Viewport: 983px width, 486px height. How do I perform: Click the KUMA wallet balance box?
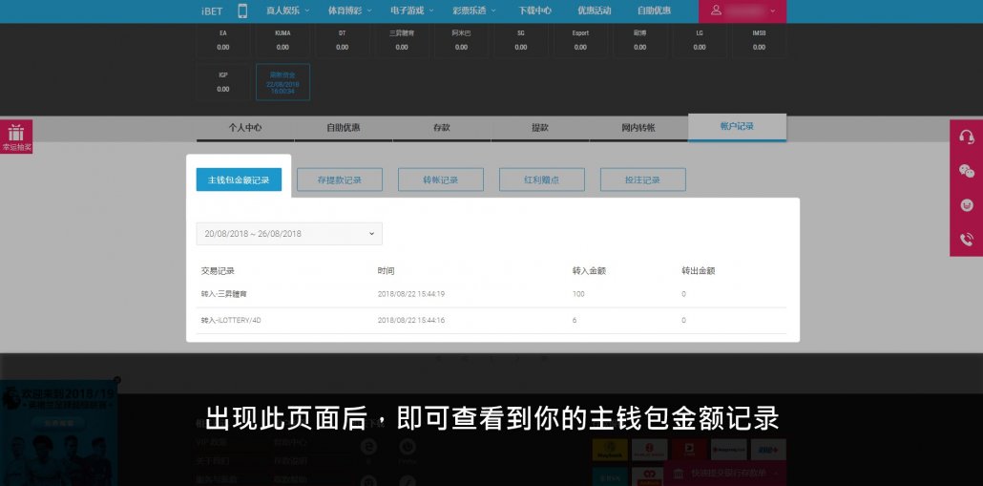[282, 41]
